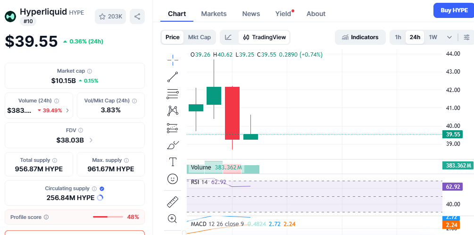Switch to the TradingView chart mode
Screen dimensions: 474x235
pyautogui.click(x=265, y=37)
